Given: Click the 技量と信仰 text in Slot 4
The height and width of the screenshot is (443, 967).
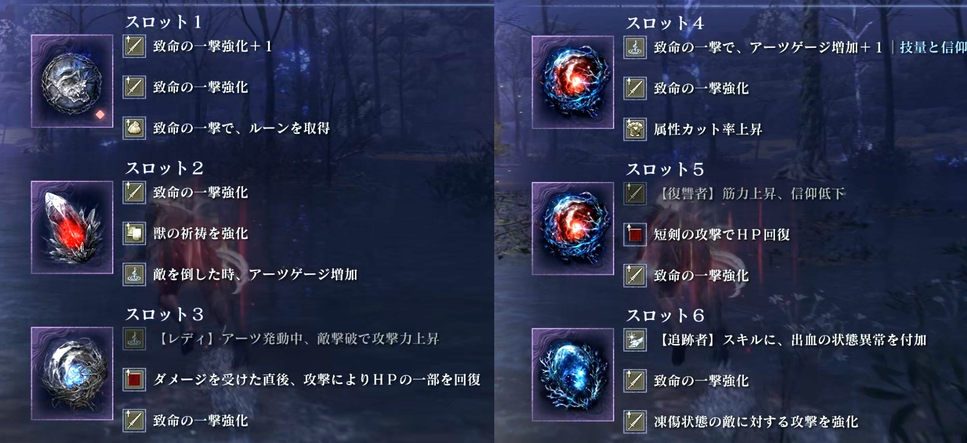Looking at the screenshot, I should 933,47.
